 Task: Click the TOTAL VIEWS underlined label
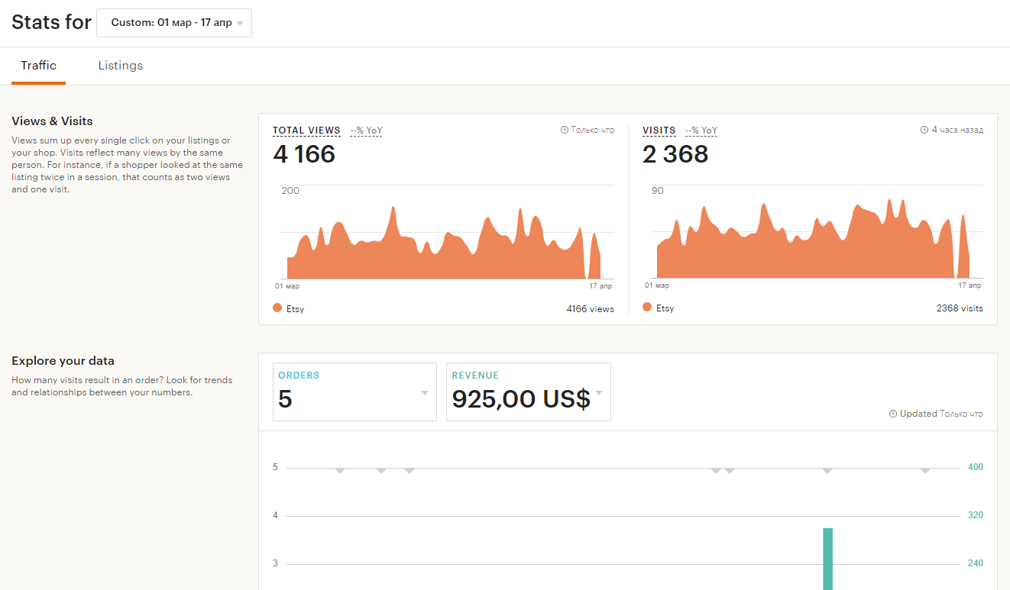pyautogui.click(x=306, y=131)
